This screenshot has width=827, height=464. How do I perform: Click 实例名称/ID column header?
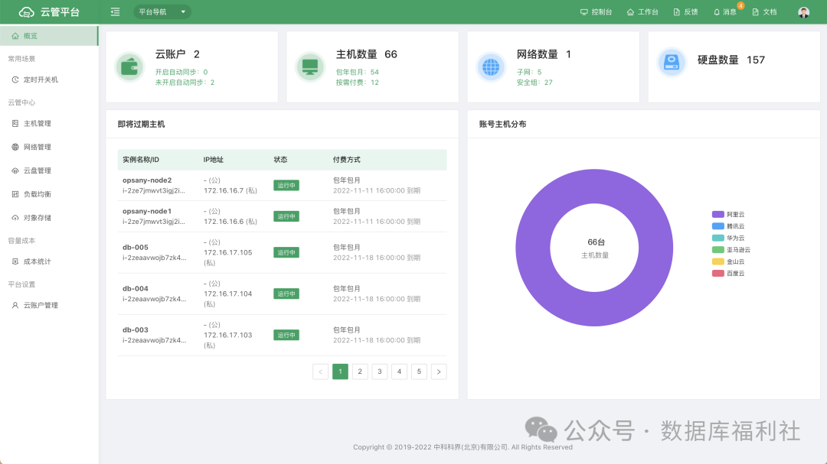(x=141, y=160)
